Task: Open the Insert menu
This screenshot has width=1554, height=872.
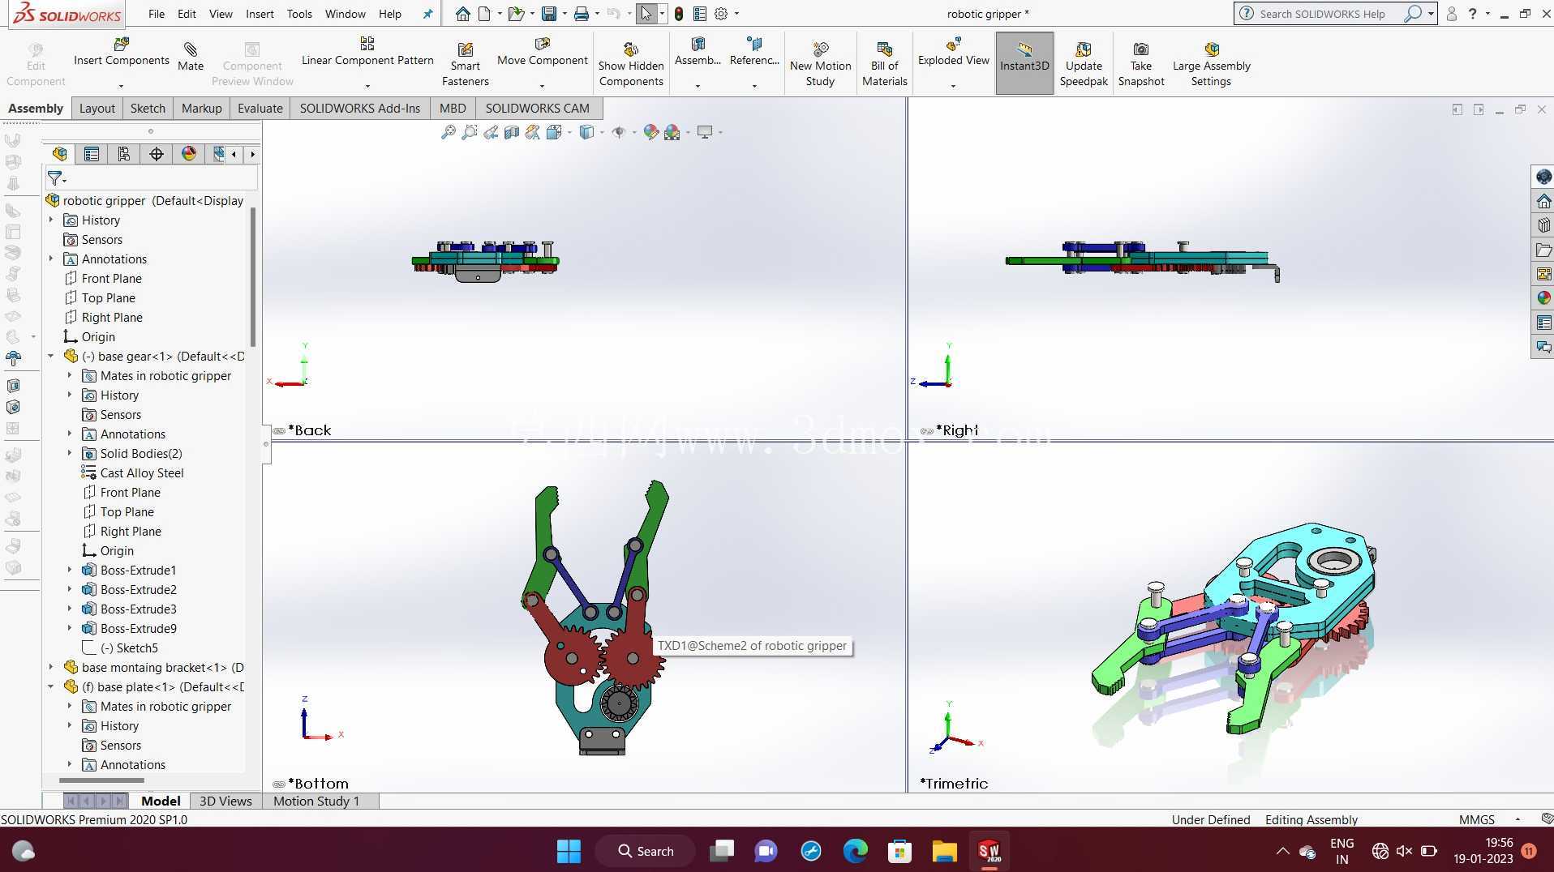Action: coord(260,14)
